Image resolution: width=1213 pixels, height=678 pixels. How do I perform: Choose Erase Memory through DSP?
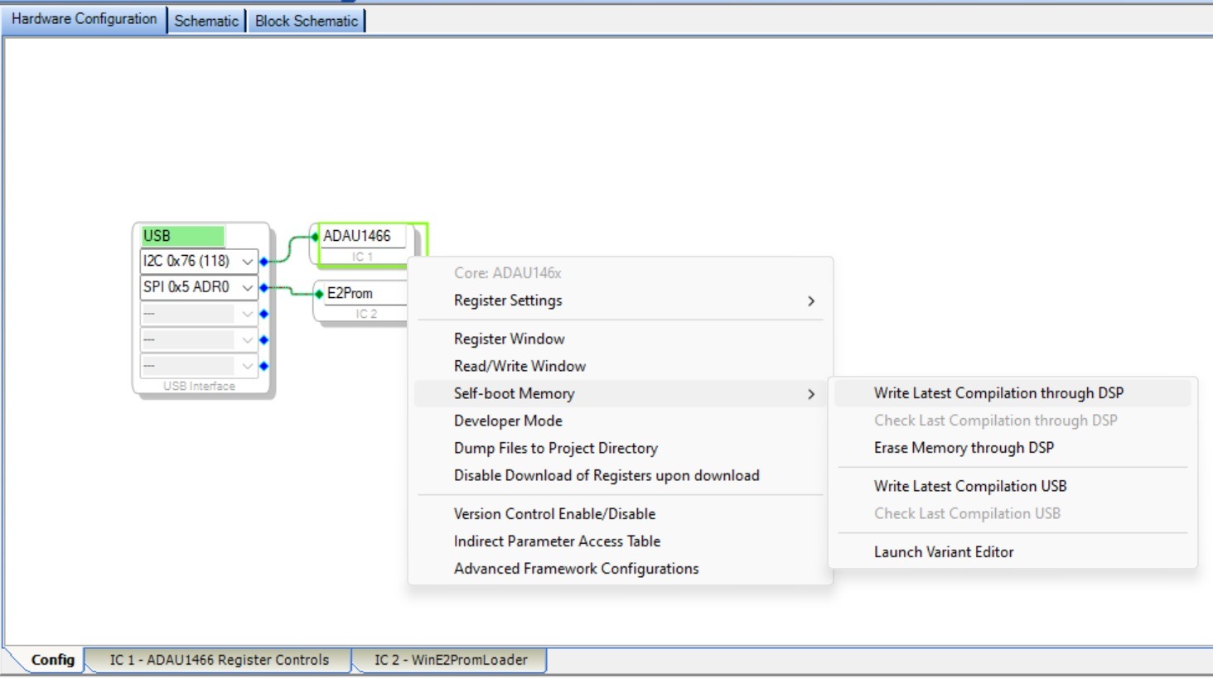[x=1012, y=448]
